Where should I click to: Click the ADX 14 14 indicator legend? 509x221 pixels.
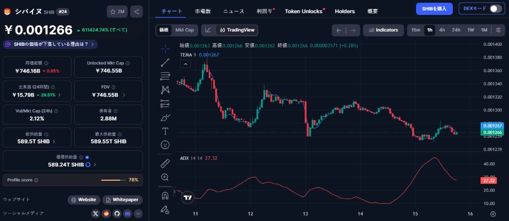(x=191, y=158)
